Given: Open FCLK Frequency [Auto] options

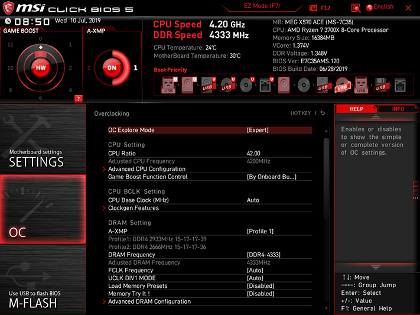Looking at the screenshot, I should click(210, 270).
